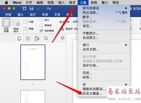Enable the Ruler (标尺) checkbox
This screenshot has height=103, width=141.
41,20
